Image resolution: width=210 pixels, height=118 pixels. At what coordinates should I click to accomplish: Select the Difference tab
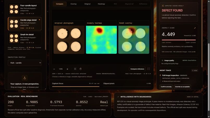(x=143, y=4)
